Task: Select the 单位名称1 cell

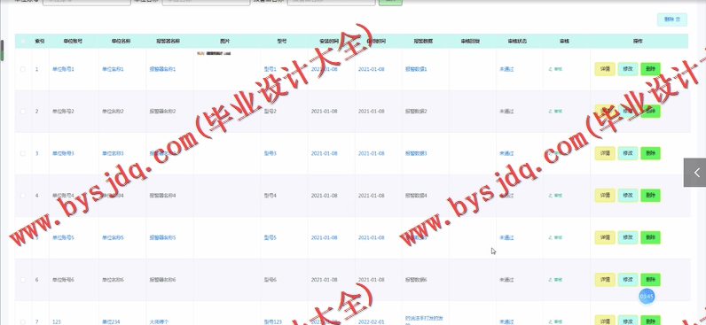Action: tap(113, 69)
